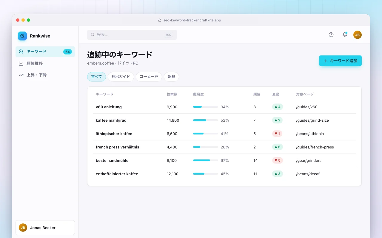
Task: Click the ▼1 change badge
Action: tap(277, 134)
